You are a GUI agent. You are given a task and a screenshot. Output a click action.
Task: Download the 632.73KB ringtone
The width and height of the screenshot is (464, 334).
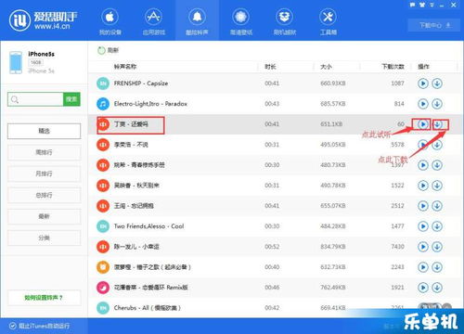(x=437, y=267)
